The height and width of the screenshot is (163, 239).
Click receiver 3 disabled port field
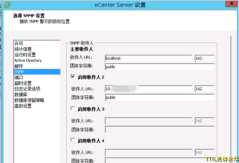pyautogui.click(x=204, y=121)
